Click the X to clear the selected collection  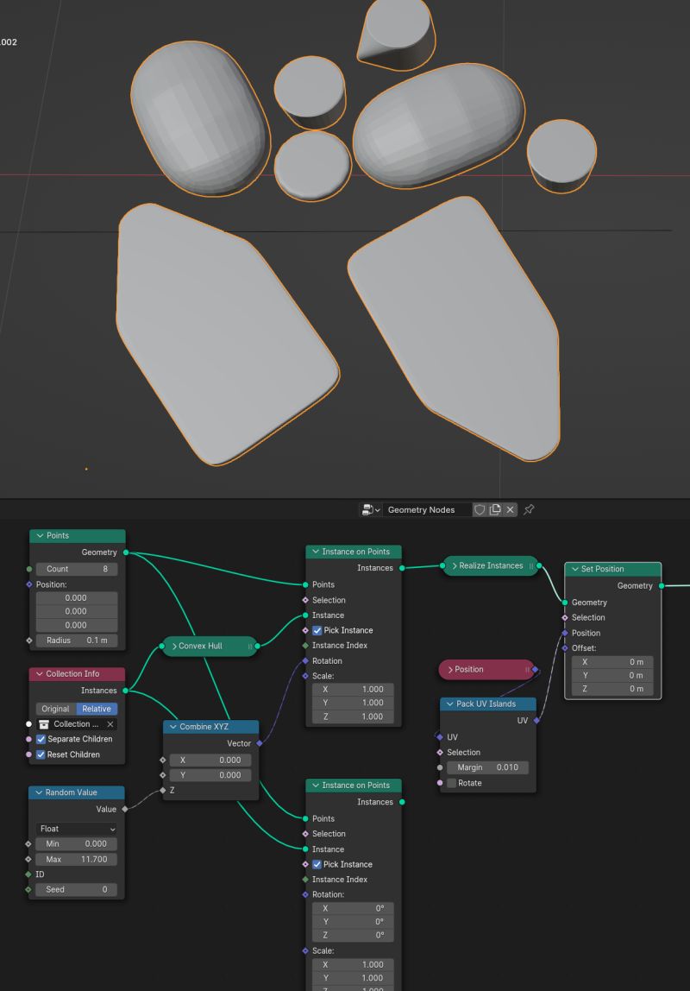[x=110, y=723]
